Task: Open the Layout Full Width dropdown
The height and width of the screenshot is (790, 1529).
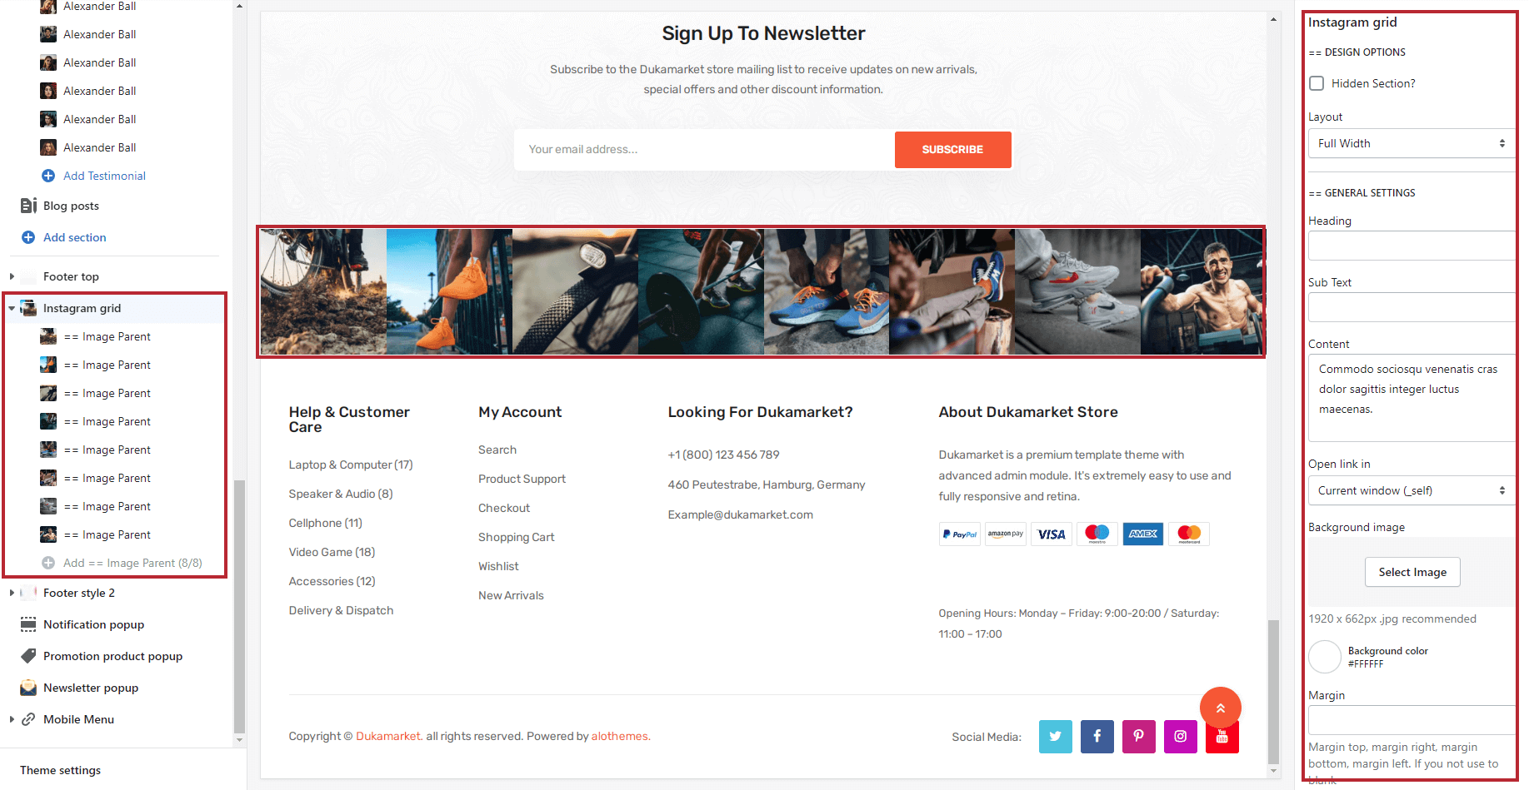Action: click(x=1411, y=143)
